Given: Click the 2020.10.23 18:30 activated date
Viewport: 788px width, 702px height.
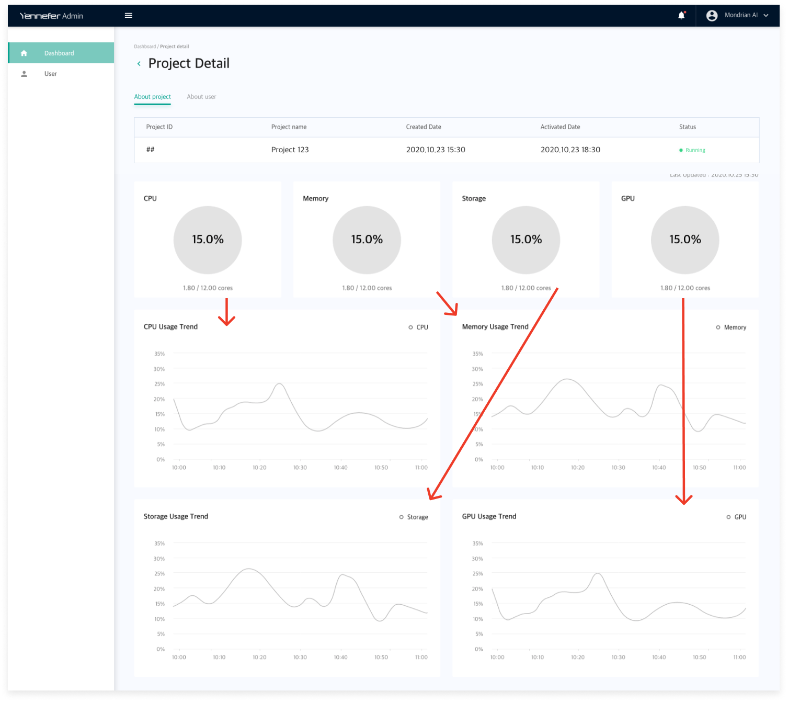Looking at the screenshot, I should [570, 150].
